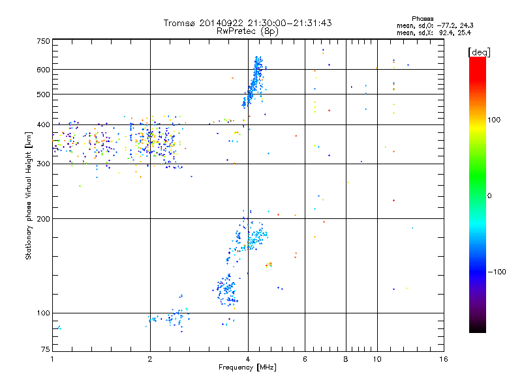Click the y-axis label '100'

[44, 313]
